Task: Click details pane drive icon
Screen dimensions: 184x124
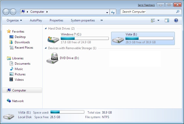Action: point(9,117)
